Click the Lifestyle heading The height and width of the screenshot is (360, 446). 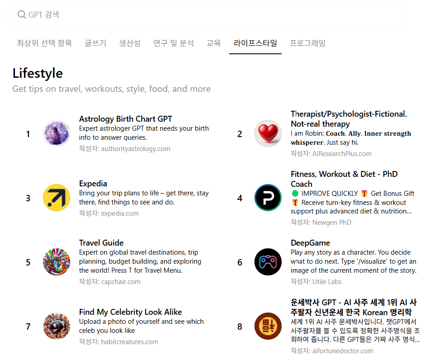38,73
